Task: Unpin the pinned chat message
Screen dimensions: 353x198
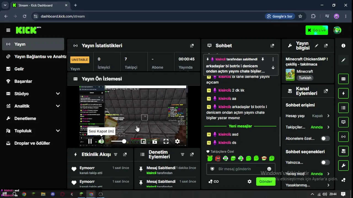Action: tap(263, 59)
